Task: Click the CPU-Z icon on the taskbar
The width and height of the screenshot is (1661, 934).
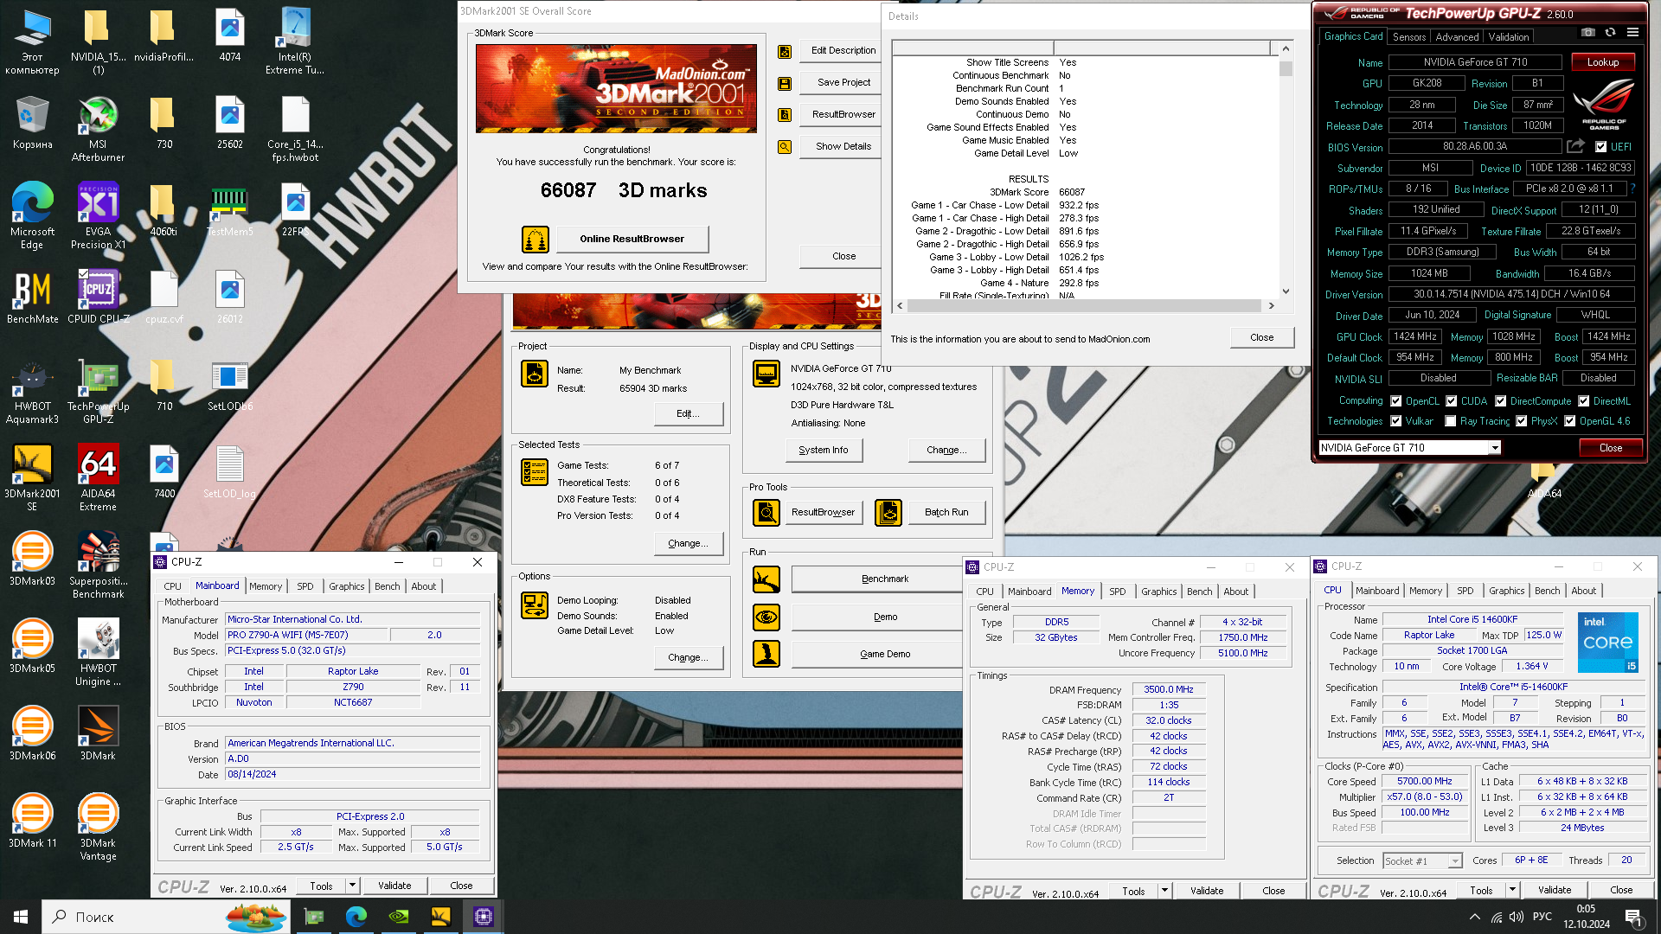Action: pyautogui.click(x=483, y=916)
